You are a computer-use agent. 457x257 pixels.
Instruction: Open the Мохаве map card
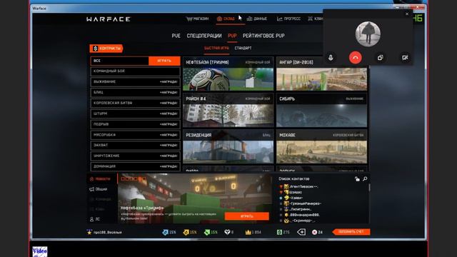pos(322,147)
